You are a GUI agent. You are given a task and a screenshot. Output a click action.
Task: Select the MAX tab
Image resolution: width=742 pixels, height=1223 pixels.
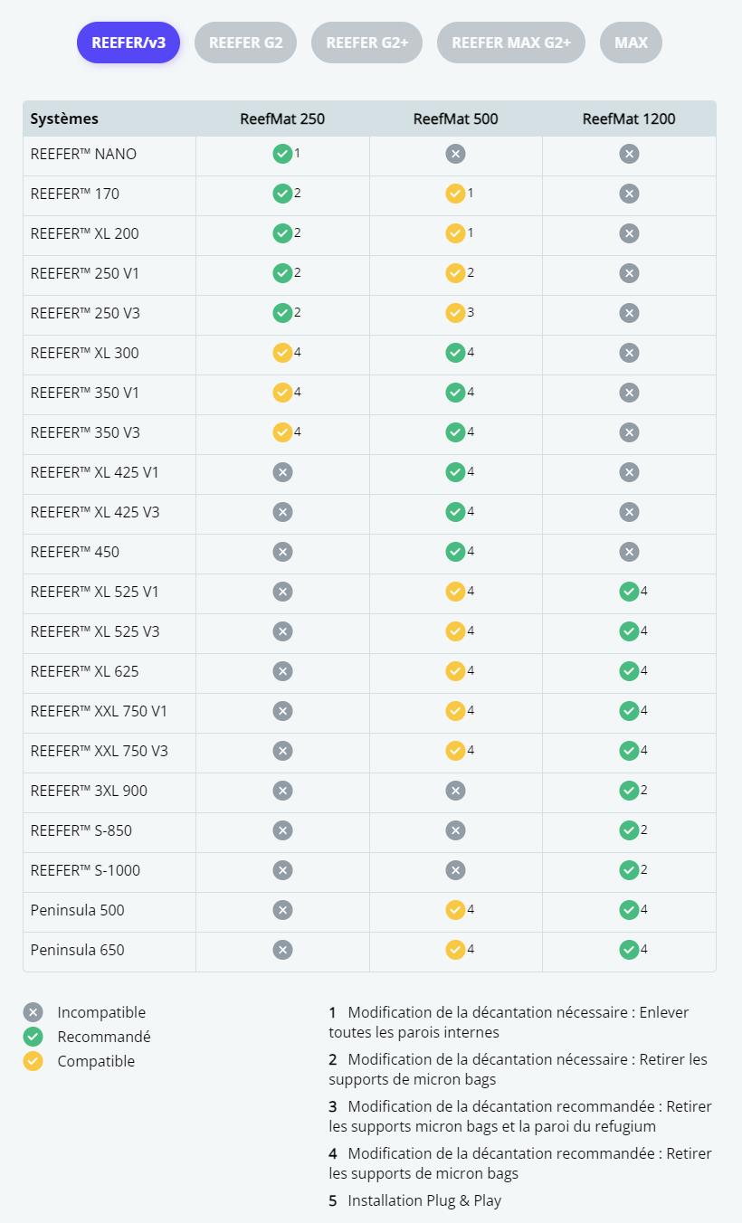pyautogui.click(x=631, y=43)
